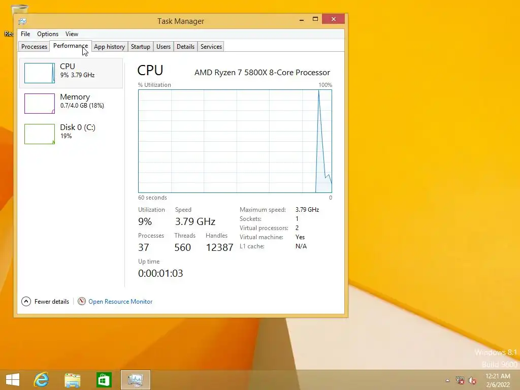Viewport: 520px width, 390px height.
Task: Click the handles count 12387
Action: pyautogui.click(x=219, y=247)
